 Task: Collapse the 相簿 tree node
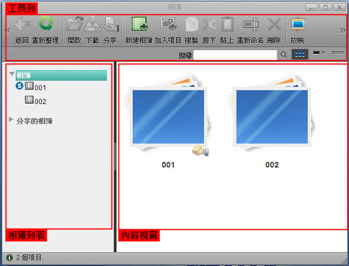coord(12,75)
